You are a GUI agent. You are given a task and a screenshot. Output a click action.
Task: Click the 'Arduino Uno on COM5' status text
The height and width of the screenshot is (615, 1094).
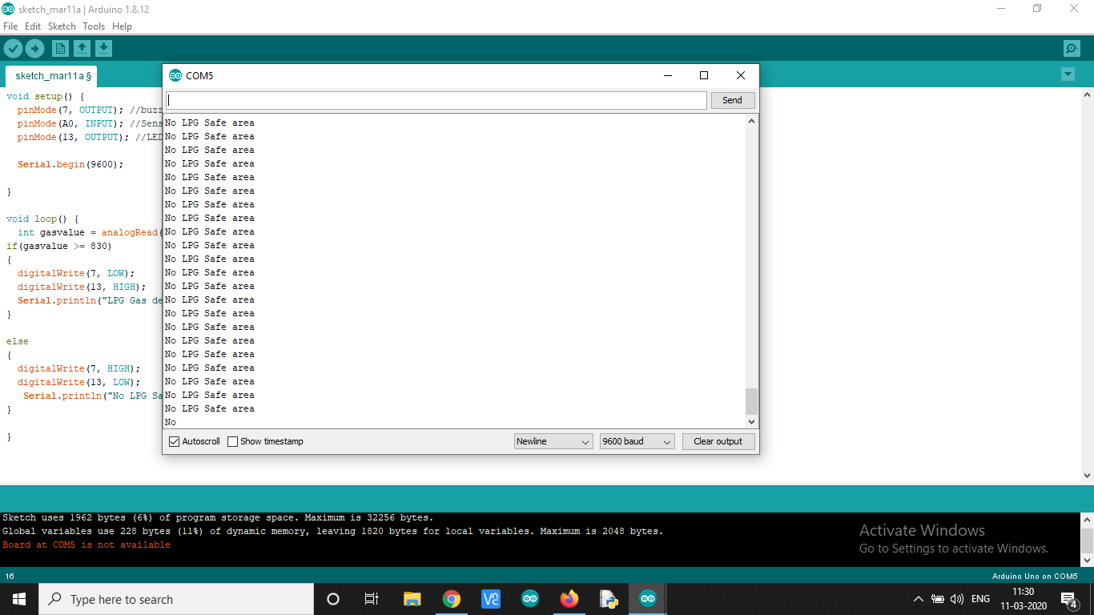1035,577
